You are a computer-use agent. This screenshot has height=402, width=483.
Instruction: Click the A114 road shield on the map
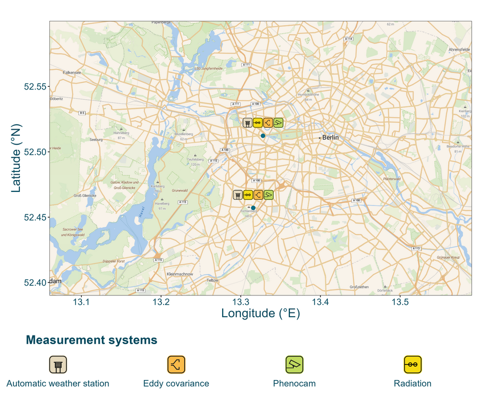click(x=348, y=39)
